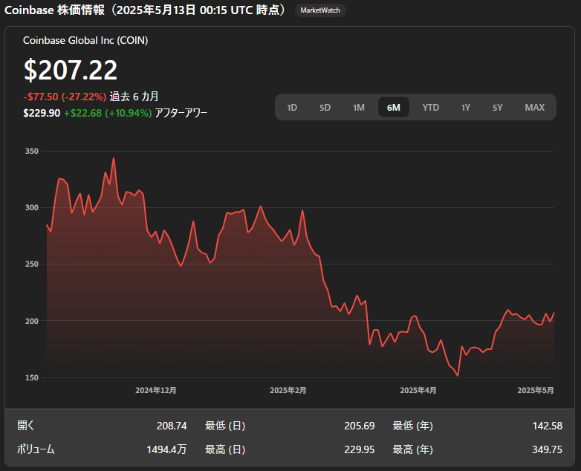Click the 最低 (年) label
Image resolution: width=581 pixels, height=471 pixels.
coord(413,426)
